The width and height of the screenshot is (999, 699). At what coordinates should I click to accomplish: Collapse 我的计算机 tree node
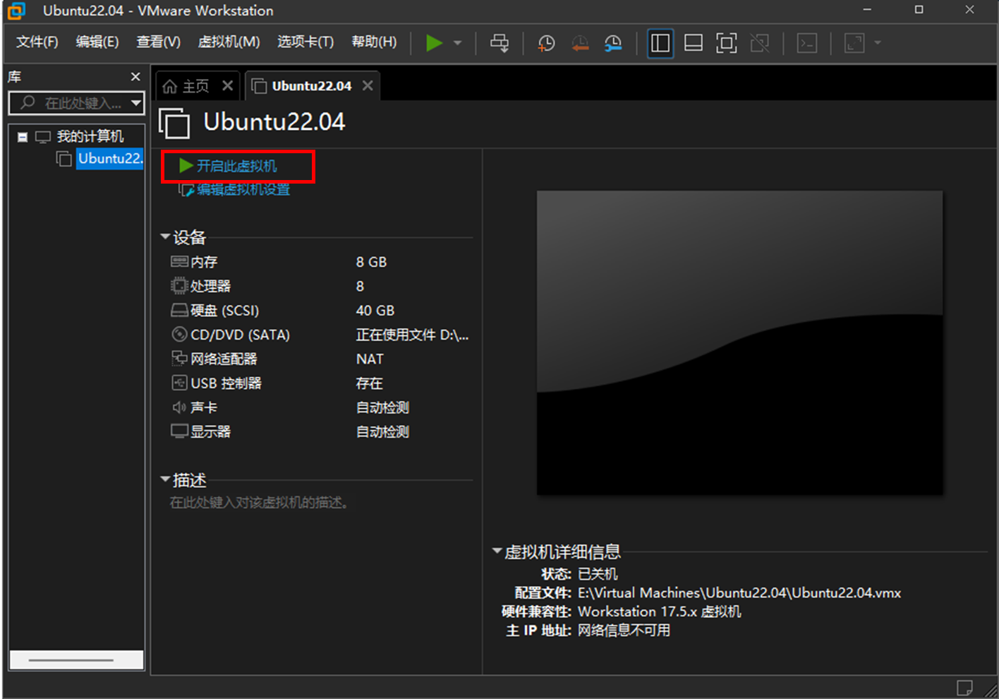coord(23,137)
